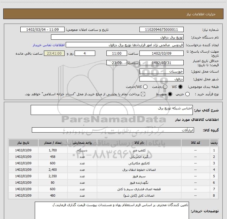Select the جزیی purchase type radio

pyautogui.click(x=187, y=94)
